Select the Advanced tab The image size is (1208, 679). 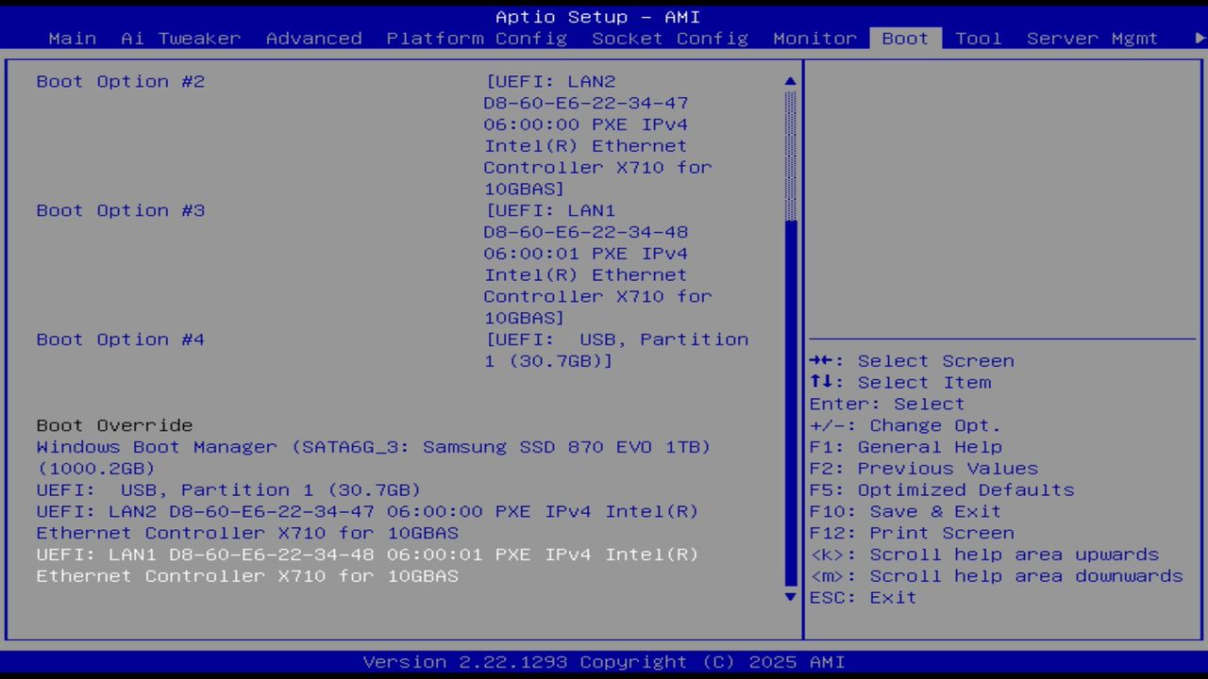point(313,39)
